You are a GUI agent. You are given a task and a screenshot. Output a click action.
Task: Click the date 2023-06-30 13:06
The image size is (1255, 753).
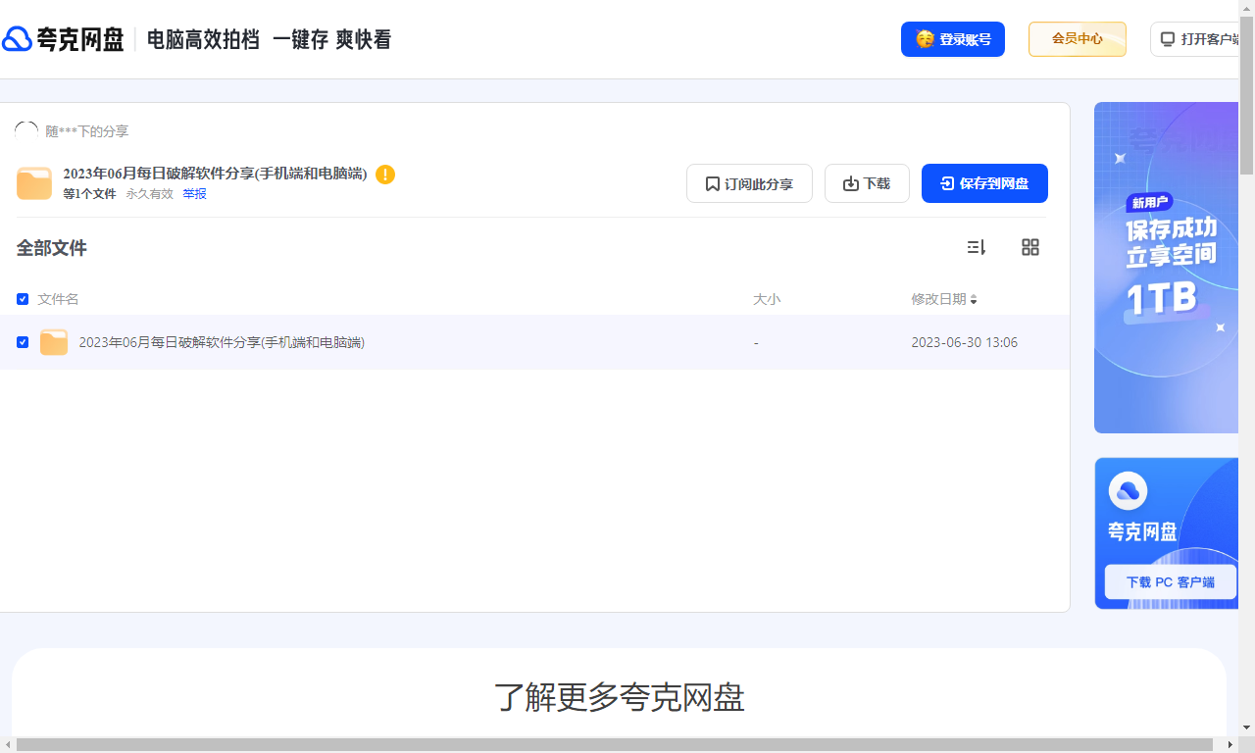click(x=965, y=342)
